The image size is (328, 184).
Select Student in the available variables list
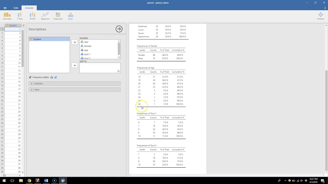[x=49, y=39]
